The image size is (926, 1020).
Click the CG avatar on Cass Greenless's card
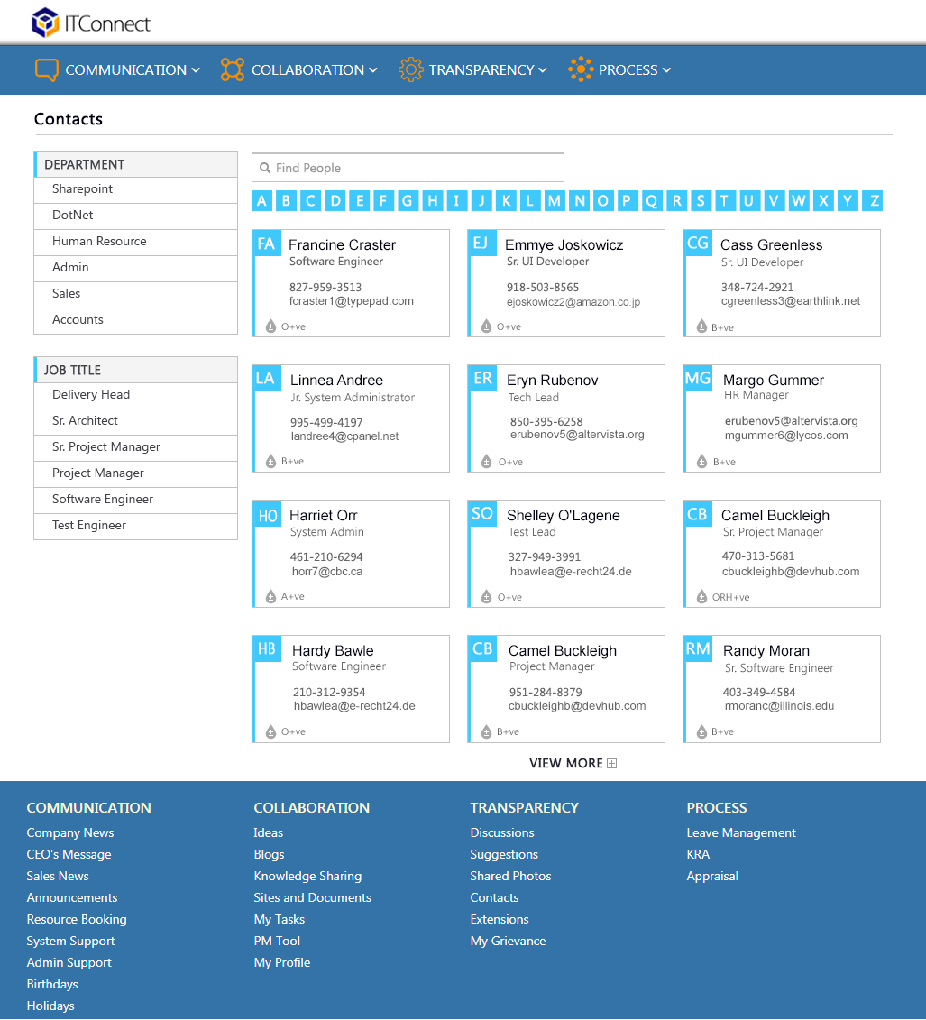[x=698, y=244]
